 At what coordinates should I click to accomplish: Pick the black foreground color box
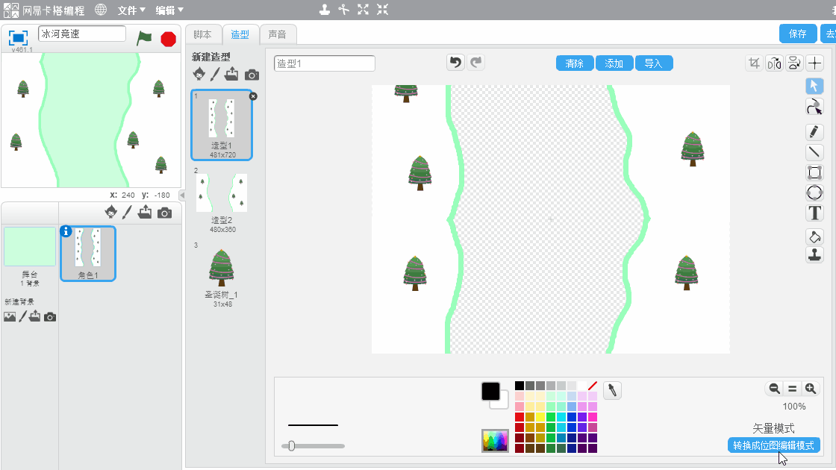coord(490,391)
